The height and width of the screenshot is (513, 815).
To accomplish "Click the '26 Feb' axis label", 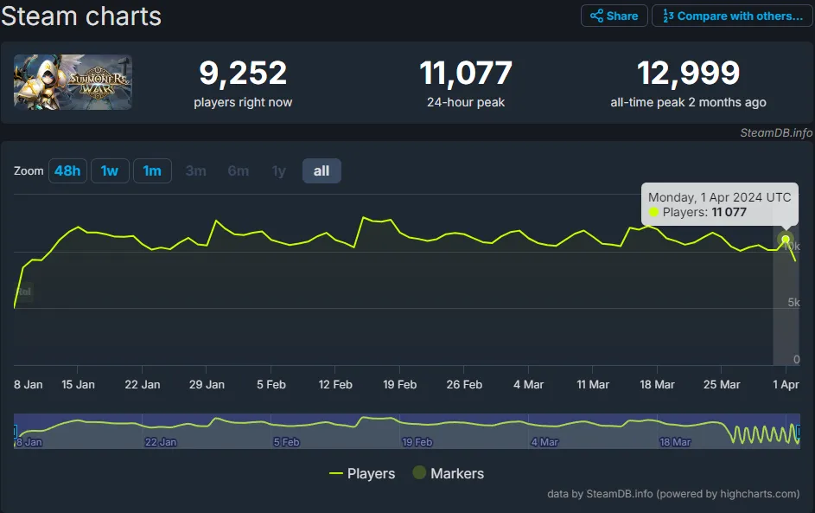I will pos(464,384).
